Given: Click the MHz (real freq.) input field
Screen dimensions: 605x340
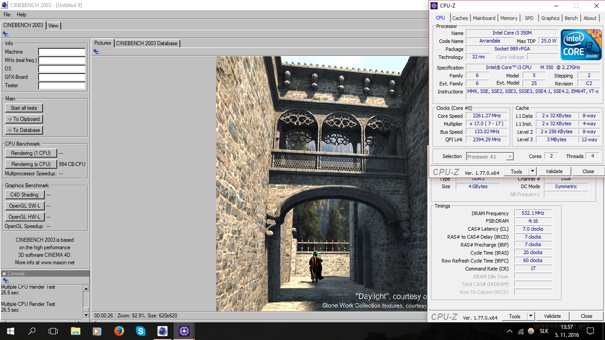Looking at the screenshot, I should 62,60.
